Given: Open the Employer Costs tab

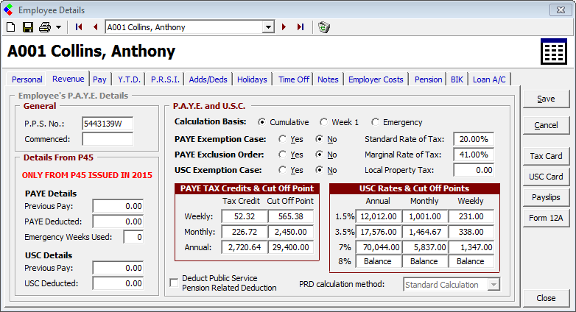Looking at the screenshot, I should (x=376, y=79).
